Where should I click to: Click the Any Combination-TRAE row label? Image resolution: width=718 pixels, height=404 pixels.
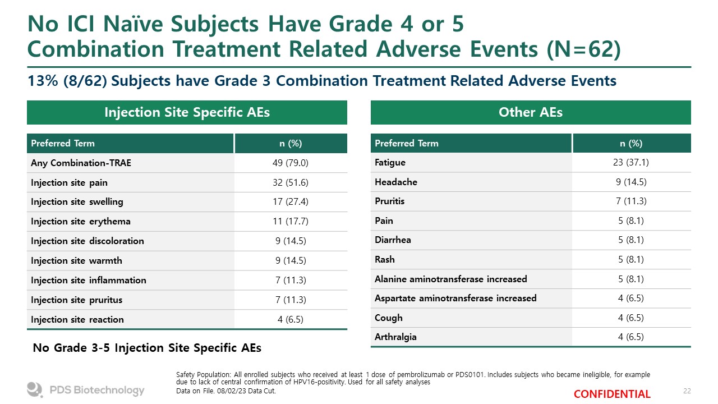[x=81, y=163]
